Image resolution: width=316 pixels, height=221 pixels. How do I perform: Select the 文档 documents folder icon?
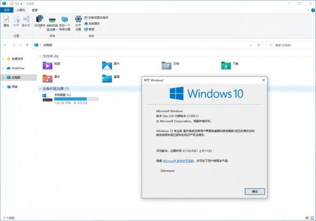click(x=166, y=66)
